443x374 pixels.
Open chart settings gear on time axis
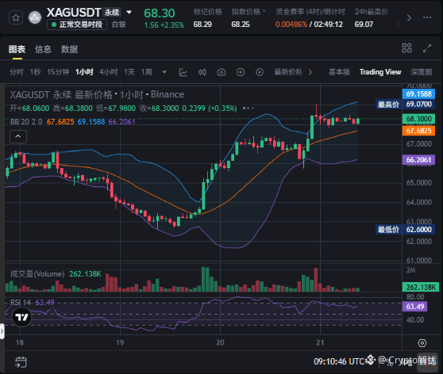pos(422,343)
